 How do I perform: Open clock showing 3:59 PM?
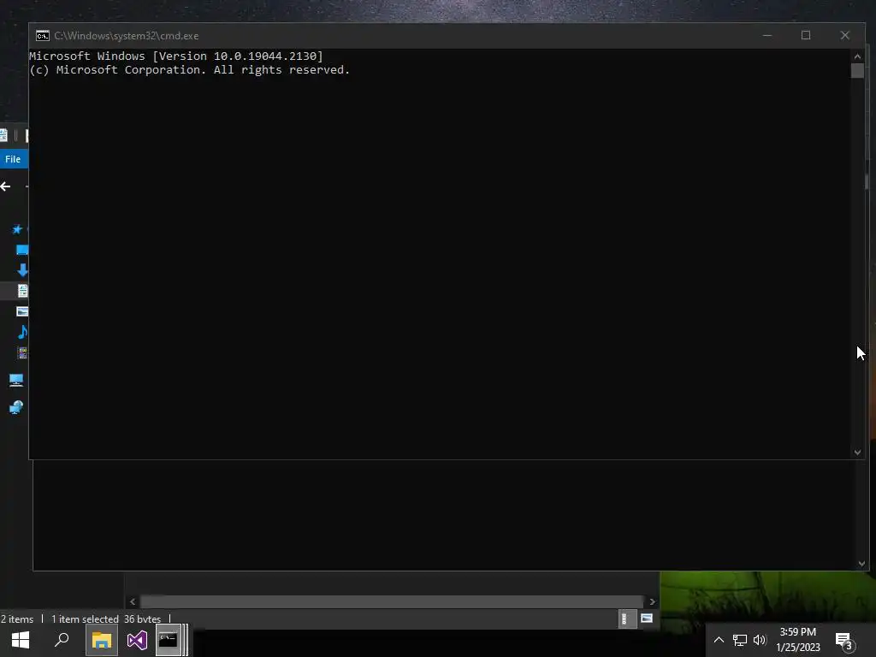[x=798, y=640]
